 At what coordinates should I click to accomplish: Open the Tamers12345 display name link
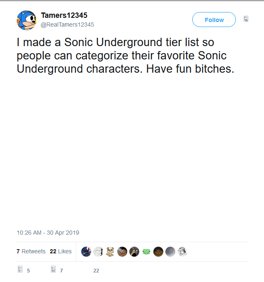click(64, 15)
